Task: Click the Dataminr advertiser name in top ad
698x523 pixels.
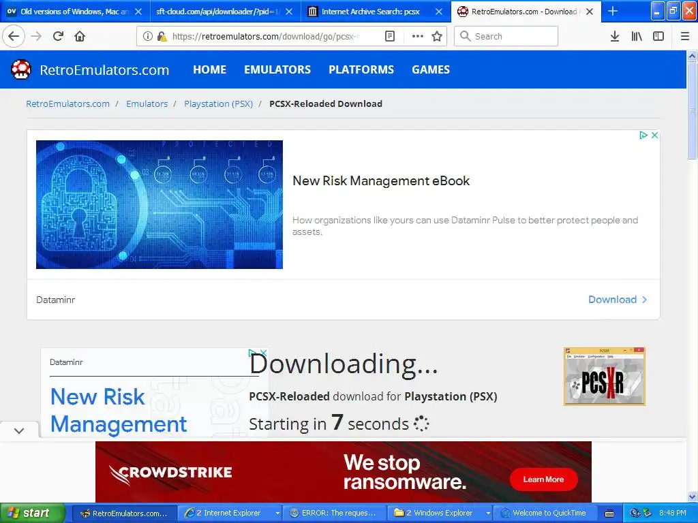Action: [x=56, y=300]
